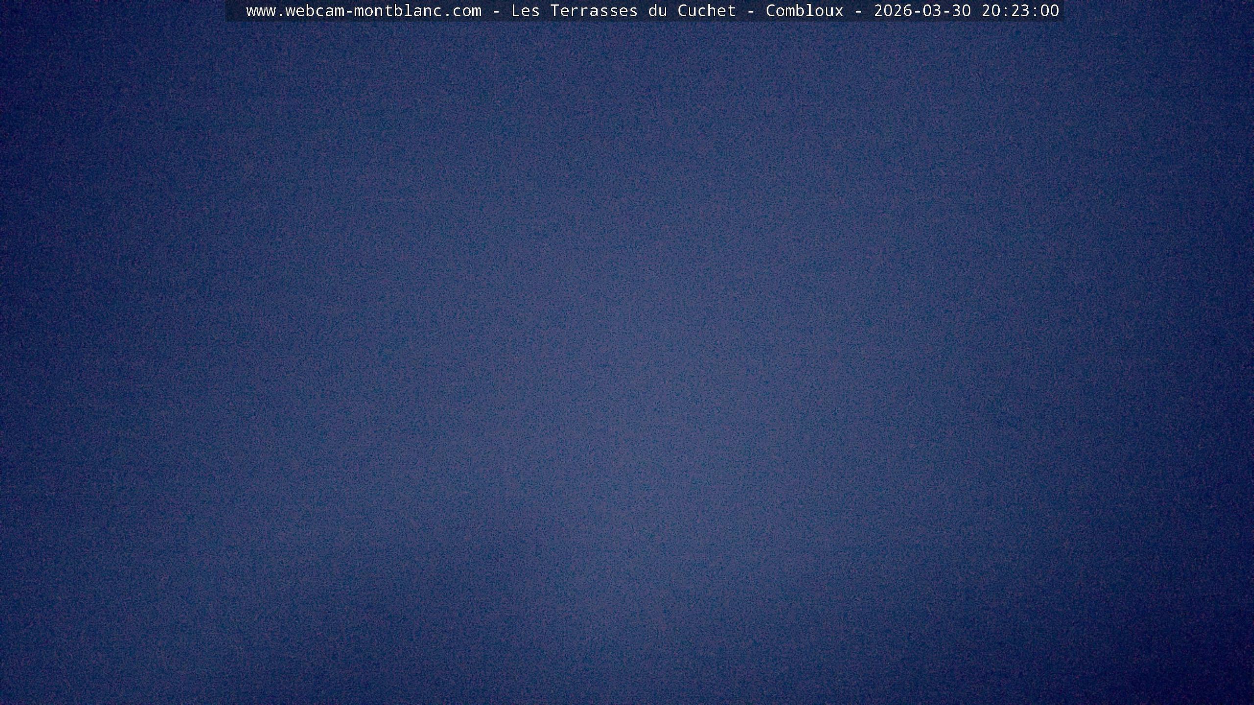Click the dash before the date

point(858,11)
